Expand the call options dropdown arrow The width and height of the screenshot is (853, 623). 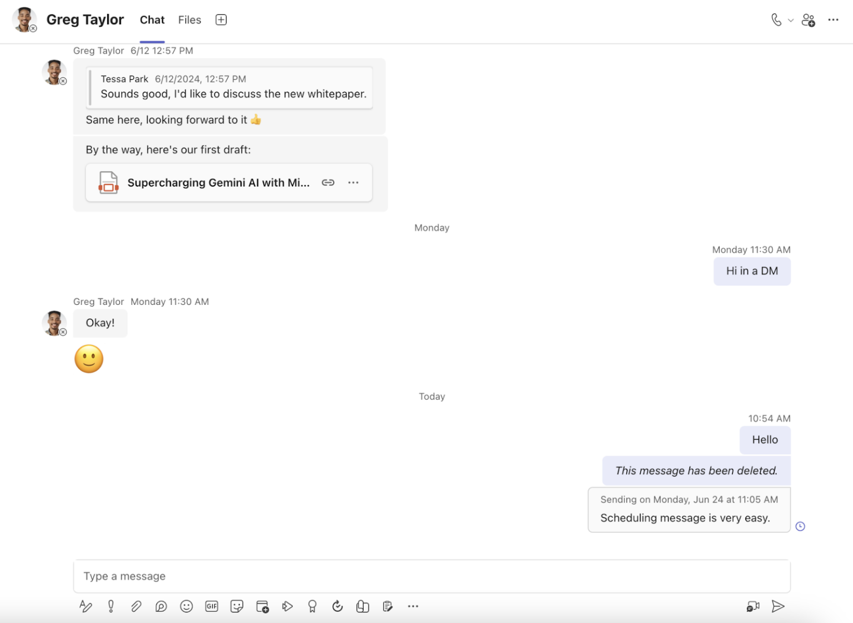[791, 20]
